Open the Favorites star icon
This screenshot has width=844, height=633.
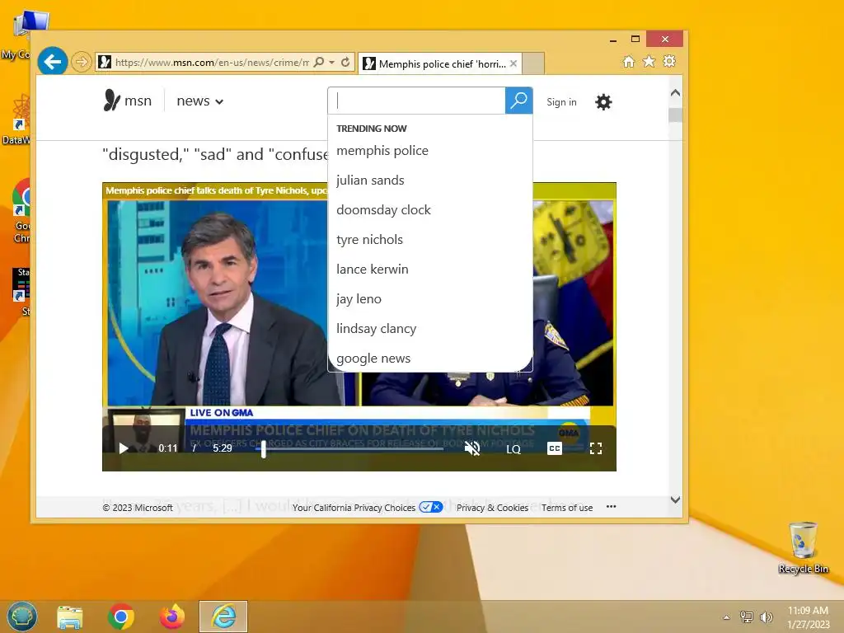(649, 61)
